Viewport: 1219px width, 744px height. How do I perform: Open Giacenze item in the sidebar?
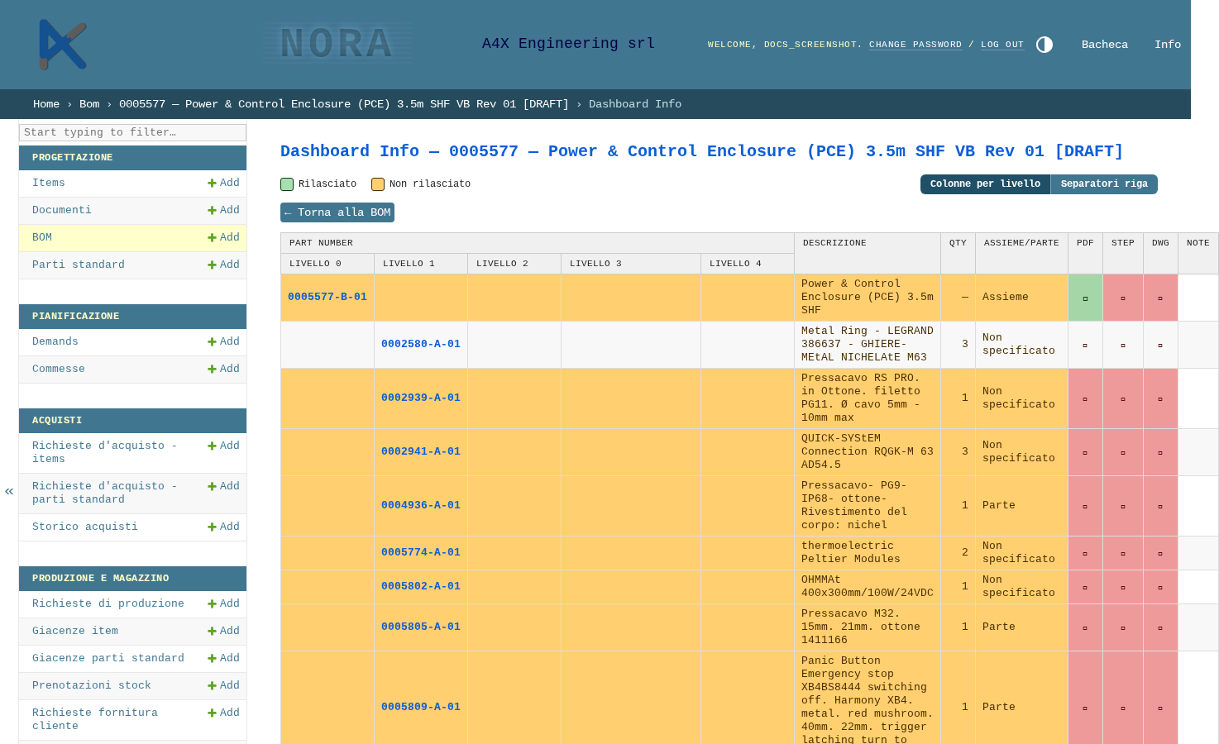point(75,631)
